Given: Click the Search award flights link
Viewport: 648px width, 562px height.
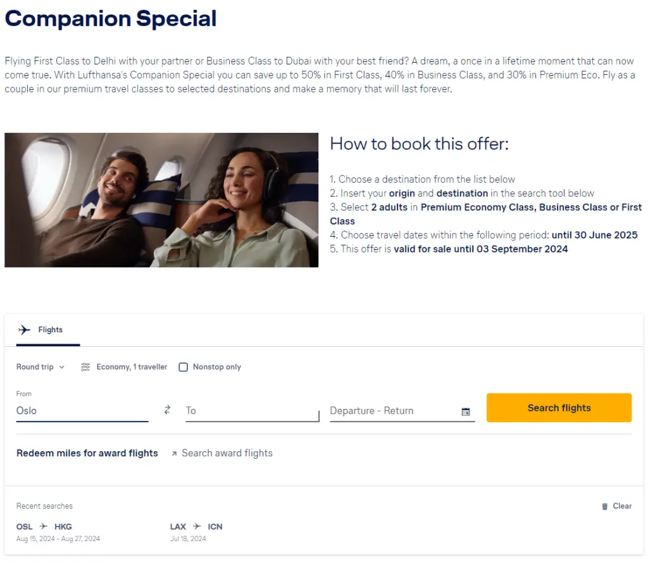Looking at the screenshot, I should 227,453.
